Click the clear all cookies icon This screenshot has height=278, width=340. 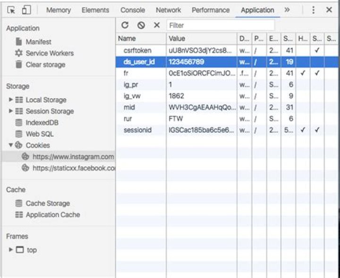(141, 25)
